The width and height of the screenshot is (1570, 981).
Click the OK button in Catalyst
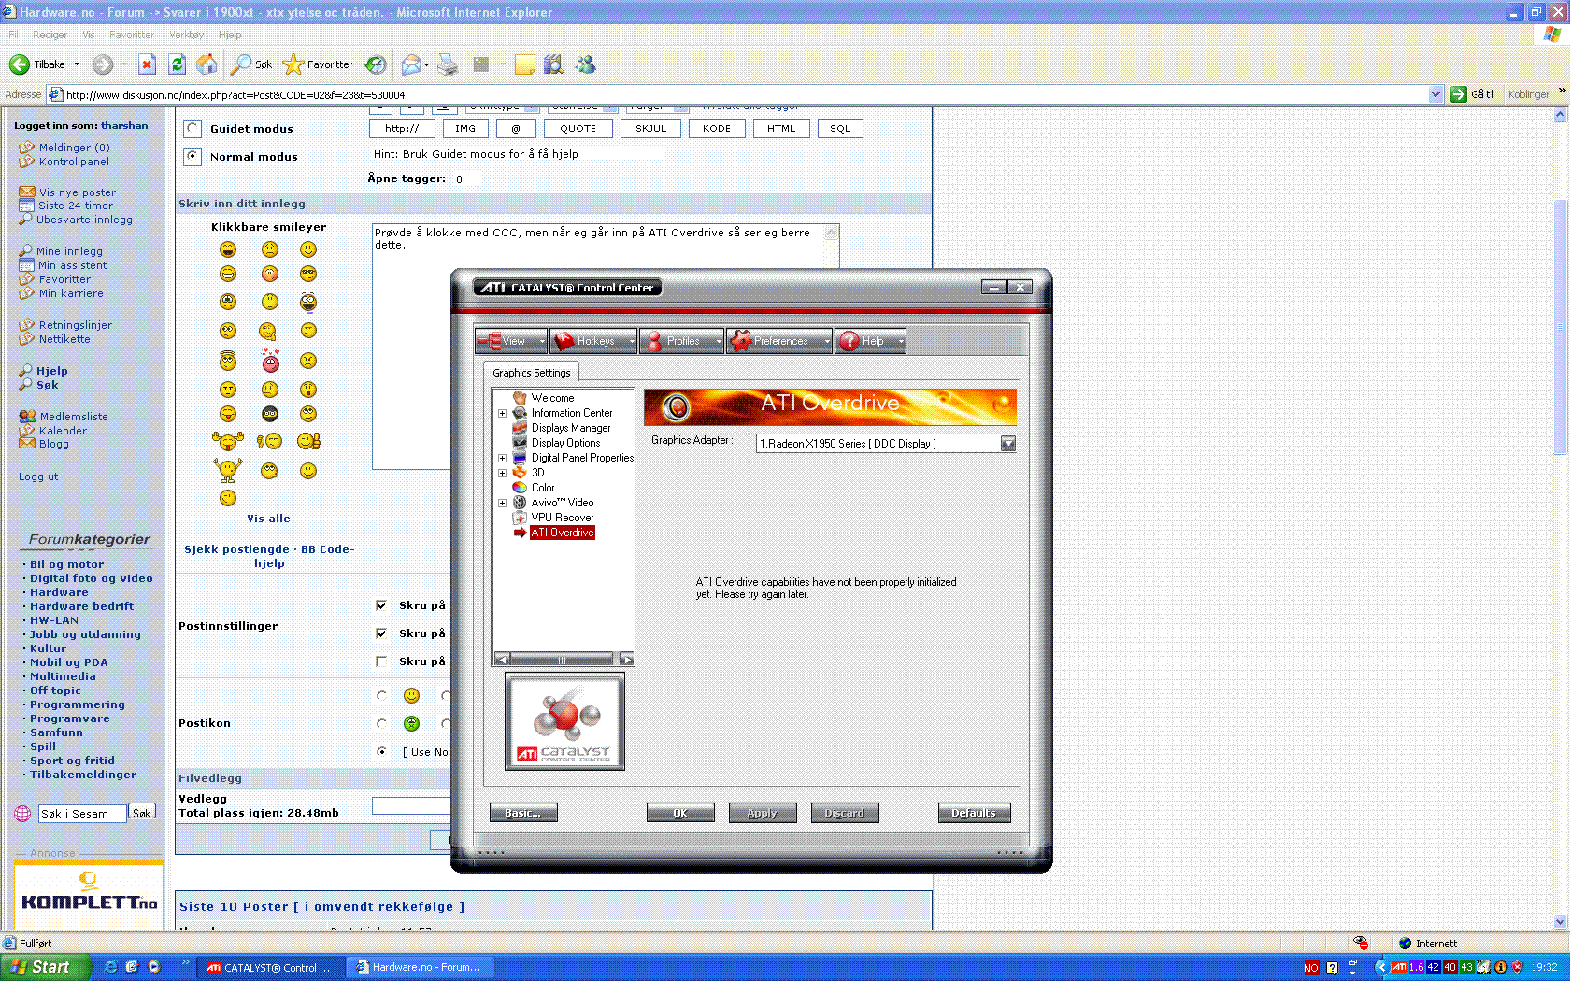680,813
